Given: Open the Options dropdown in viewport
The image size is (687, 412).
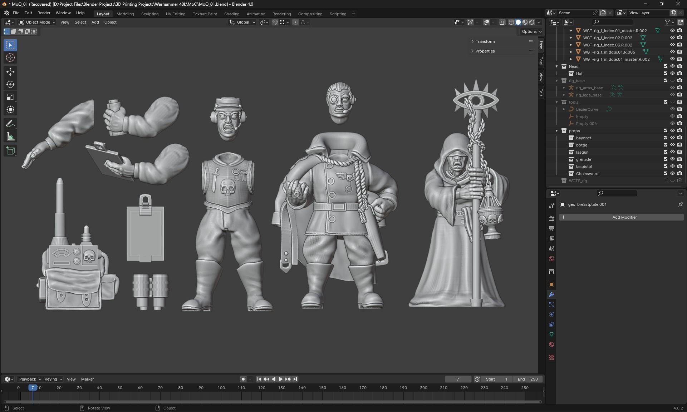Looking at the screenshot, I should (x=531, y=31).
